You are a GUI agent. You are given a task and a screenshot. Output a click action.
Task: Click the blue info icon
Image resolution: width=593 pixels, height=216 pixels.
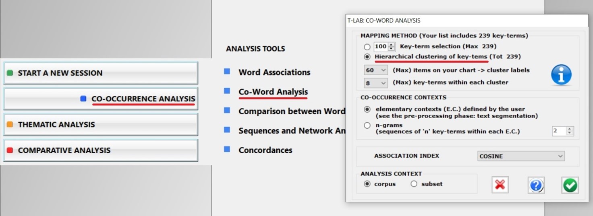(562, 75)
